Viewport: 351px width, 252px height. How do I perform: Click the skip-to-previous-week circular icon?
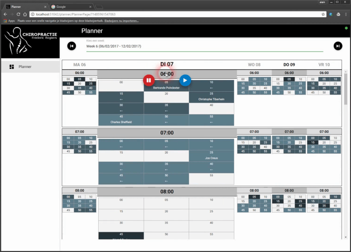click(71, 46)
